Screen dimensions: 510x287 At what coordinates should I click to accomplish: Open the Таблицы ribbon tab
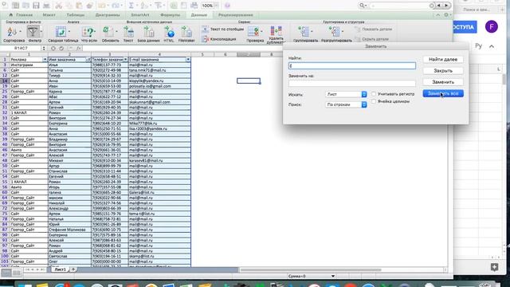point(76,15)
